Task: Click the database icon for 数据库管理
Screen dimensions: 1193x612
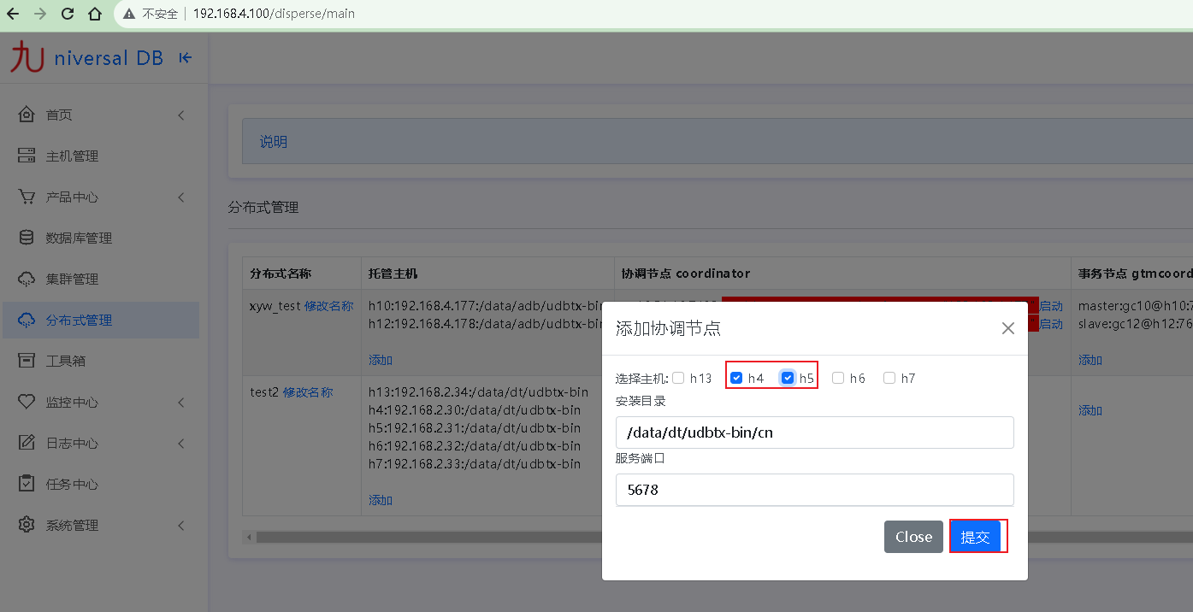Action: click(27, 238)
